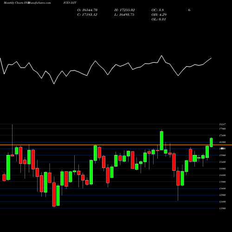Click the orange horizontal price level line
Screen dimensions: 232x232
(116, 145)
